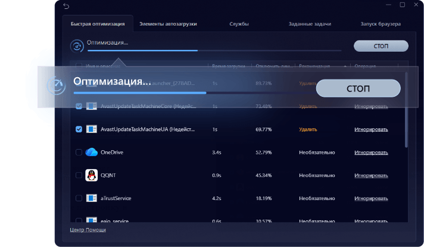Click Игнорировать for AvastUpdateTaskMachineUA
Viewport: 424px width, 247px height.
(x=371, y=129)
